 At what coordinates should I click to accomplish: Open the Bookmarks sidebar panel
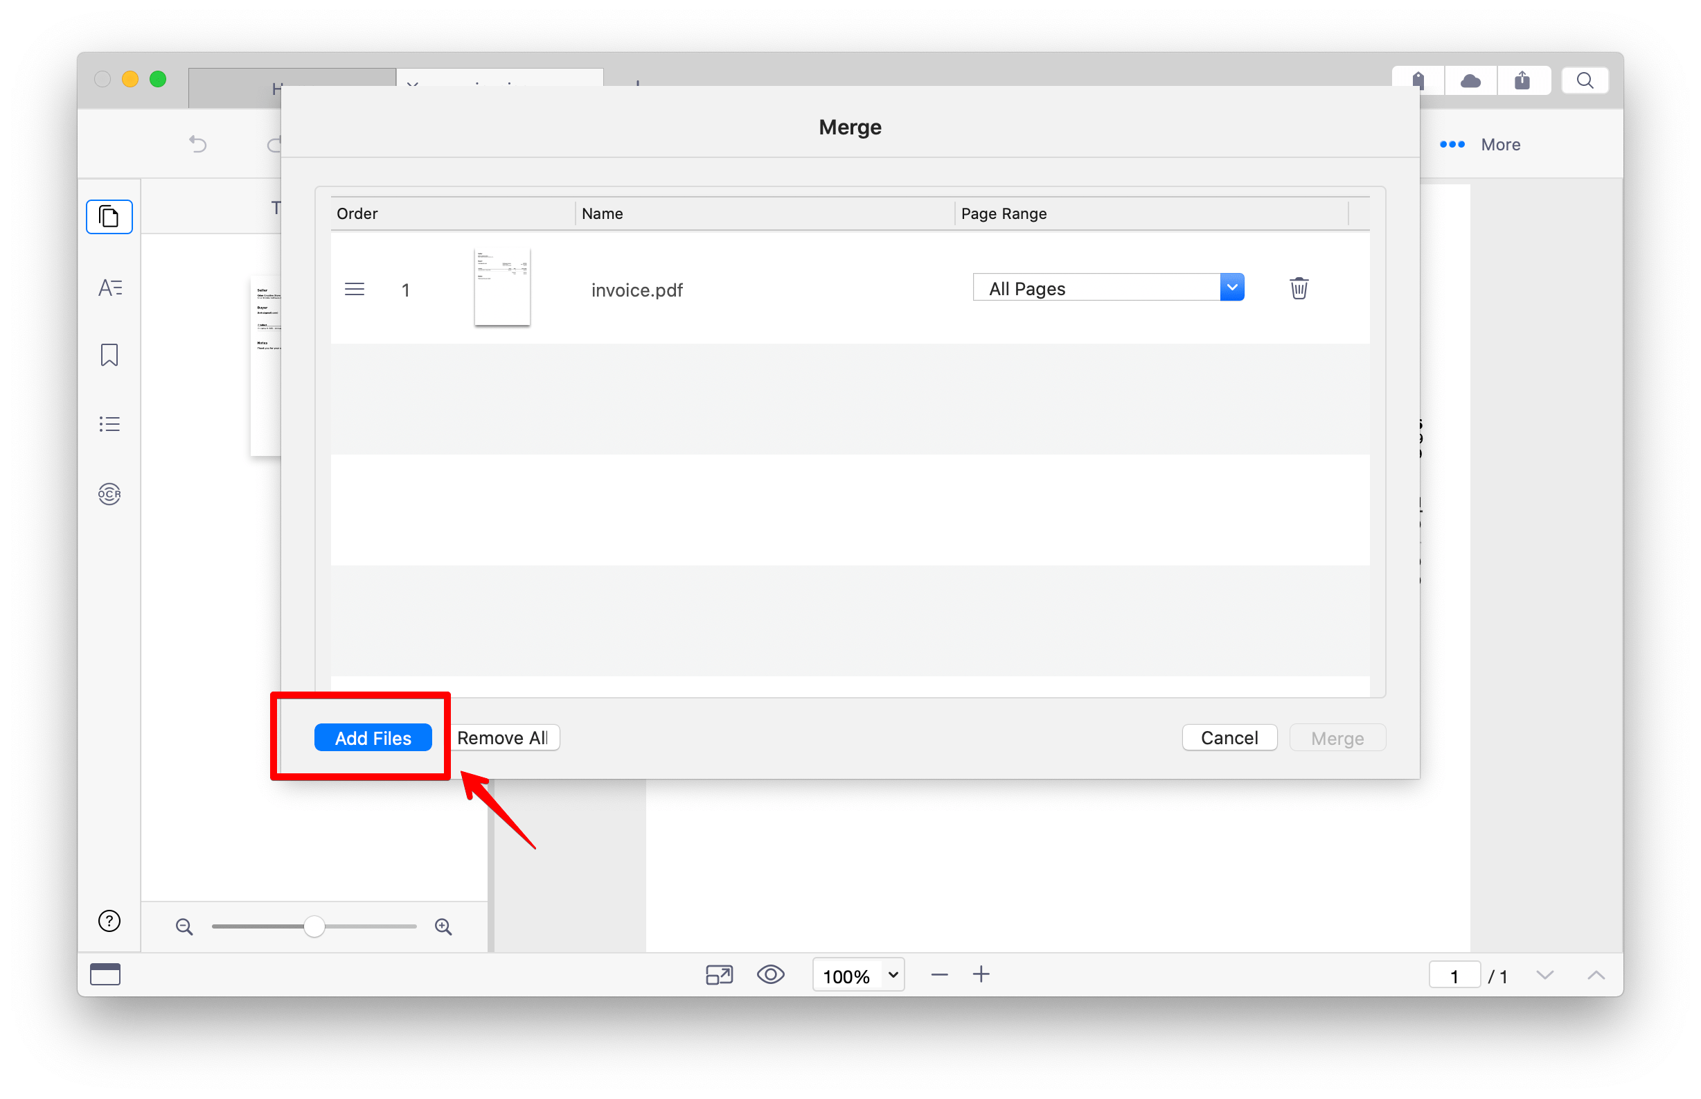(x=109, y=355)
